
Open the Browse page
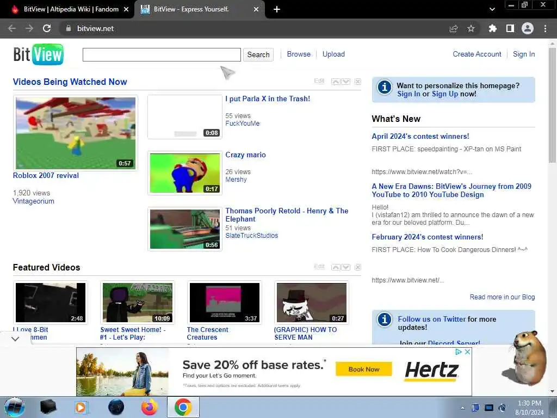[x=299, y=54]
